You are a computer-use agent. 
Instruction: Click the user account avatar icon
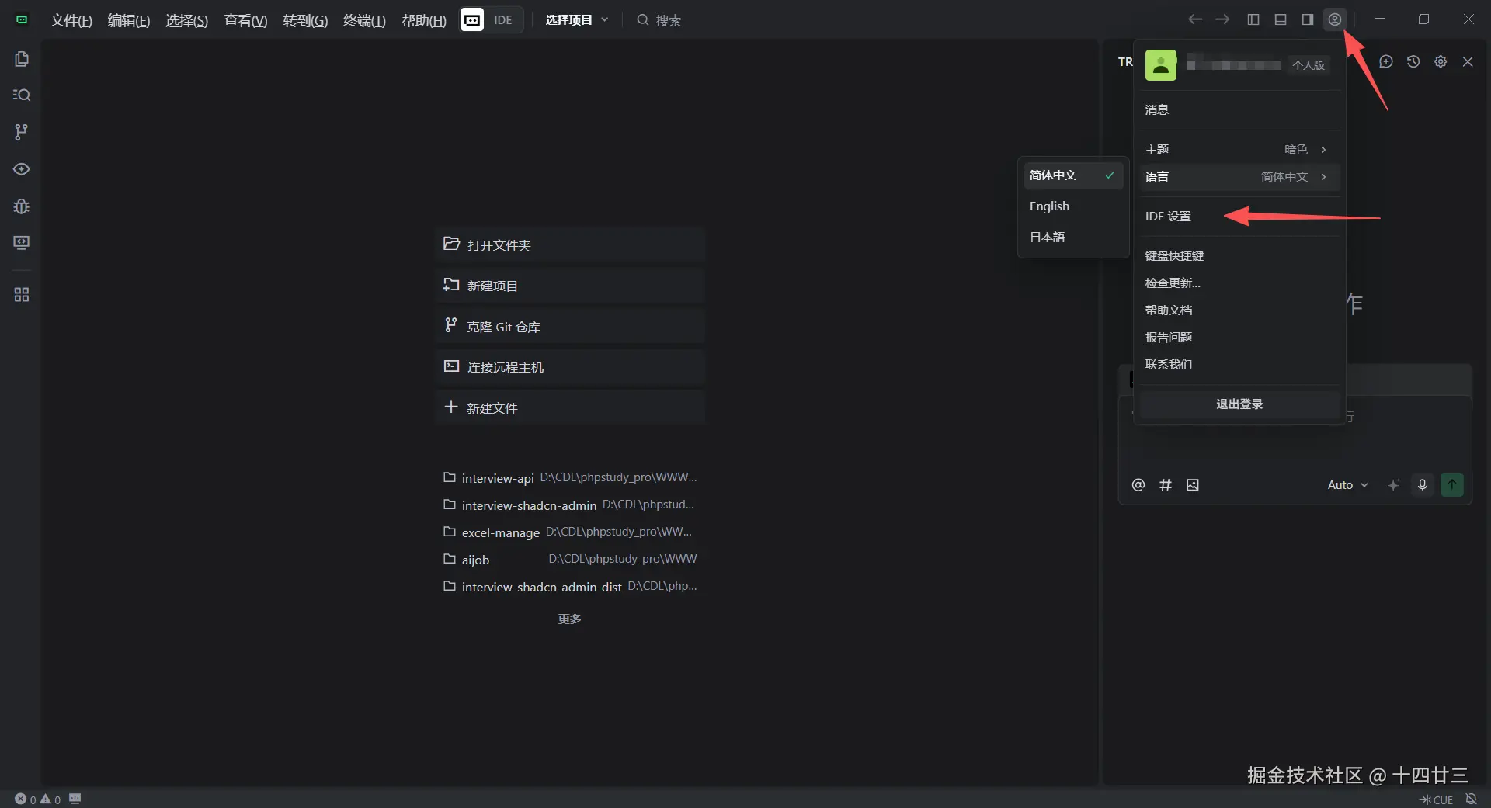coord(1335,19)
